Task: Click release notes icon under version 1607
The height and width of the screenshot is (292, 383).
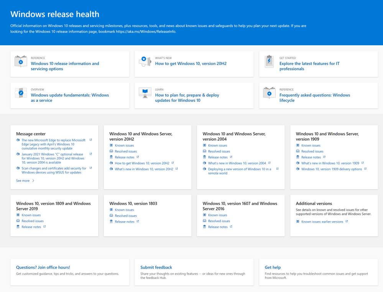Action: [x=205, y=227]
